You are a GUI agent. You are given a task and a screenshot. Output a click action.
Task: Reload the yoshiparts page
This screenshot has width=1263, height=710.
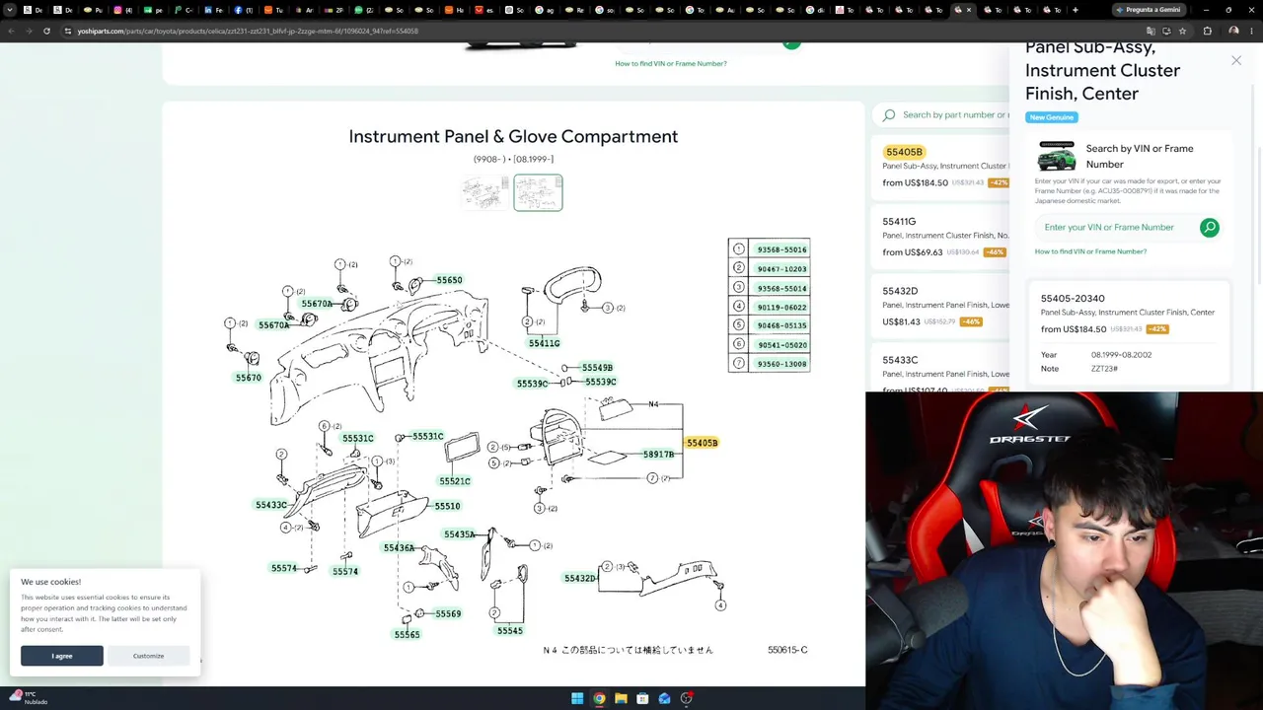pyautogui.click(x=46, y=31)
